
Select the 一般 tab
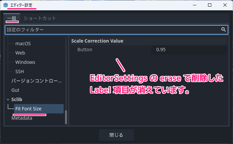(x=12, y=18)
